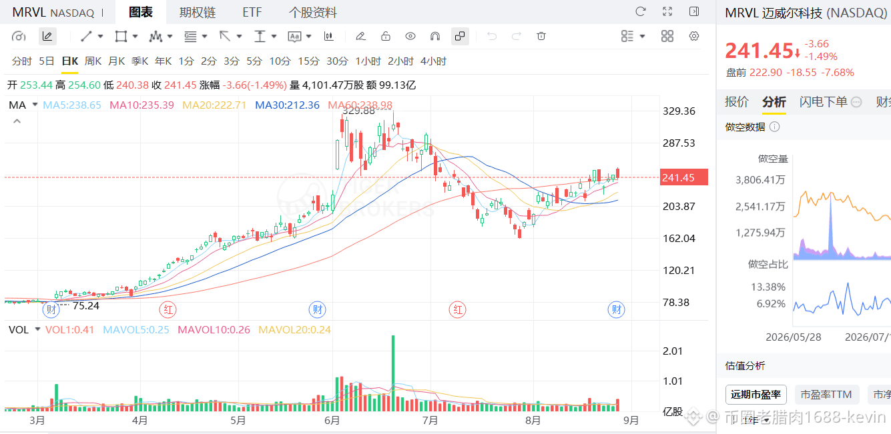This screenshot has height=434, width=891.
Task: Click the indicator gauge icon in the toolbar
Action: pos(19,36)
